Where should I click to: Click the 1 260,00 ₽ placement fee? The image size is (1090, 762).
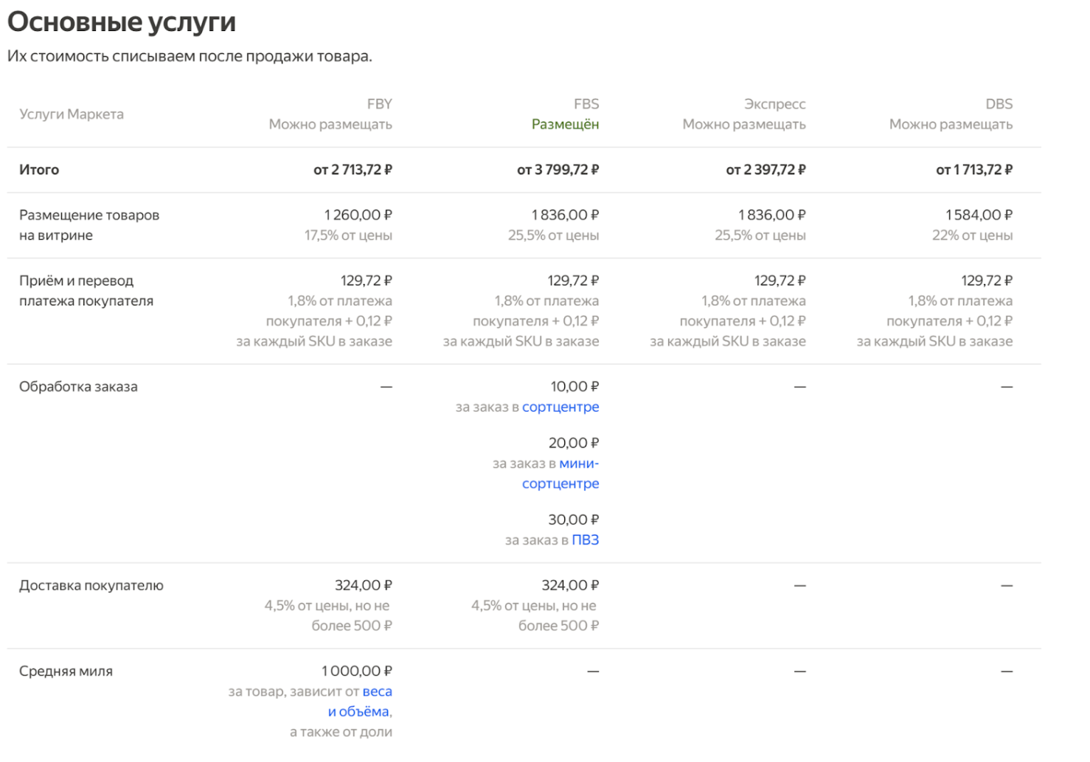358,215
